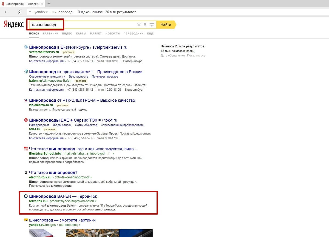Click the Bafen result favicon

point(26,72)
